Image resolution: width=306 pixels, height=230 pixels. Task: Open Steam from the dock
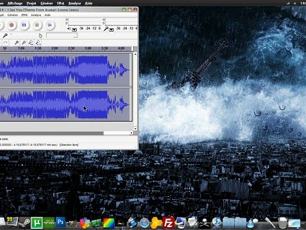[x=24, y=223]
